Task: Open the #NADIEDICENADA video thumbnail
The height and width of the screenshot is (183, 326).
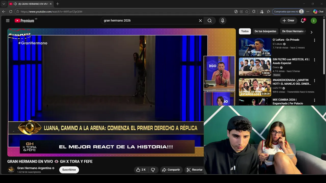Action: (255, 87)
